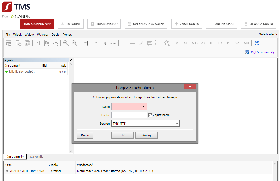This screenshot has height=181, width=280.
Task: Click ZASIL KONTO button
Action: (x=187, y=24)
